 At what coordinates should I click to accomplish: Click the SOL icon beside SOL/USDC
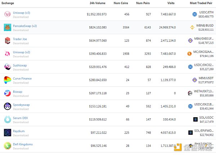coord(195,119)
